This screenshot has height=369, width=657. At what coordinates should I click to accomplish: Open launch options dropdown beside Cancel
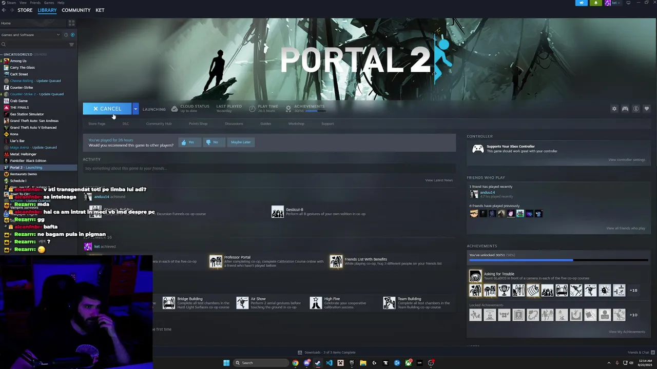point(136,109)
